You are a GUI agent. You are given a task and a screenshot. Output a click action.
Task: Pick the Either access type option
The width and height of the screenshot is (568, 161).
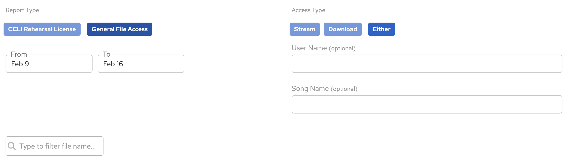(381, 29)
